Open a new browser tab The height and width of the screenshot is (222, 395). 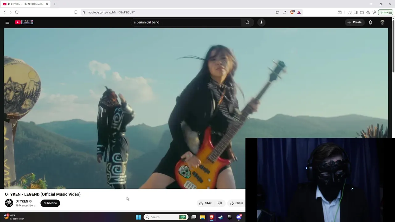pyautogui.click(x=55, y=4)
